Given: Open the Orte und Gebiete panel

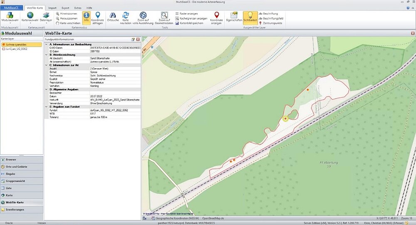Looking at the screenshot, I should coord(22,167).
